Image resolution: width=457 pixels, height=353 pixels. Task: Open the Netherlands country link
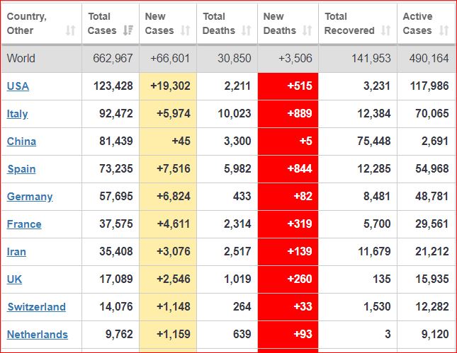click(x=38, y=335)
